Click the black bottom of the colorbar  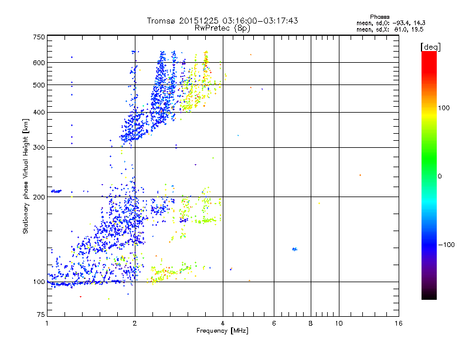pyautogui.click(x=429, y=295)
